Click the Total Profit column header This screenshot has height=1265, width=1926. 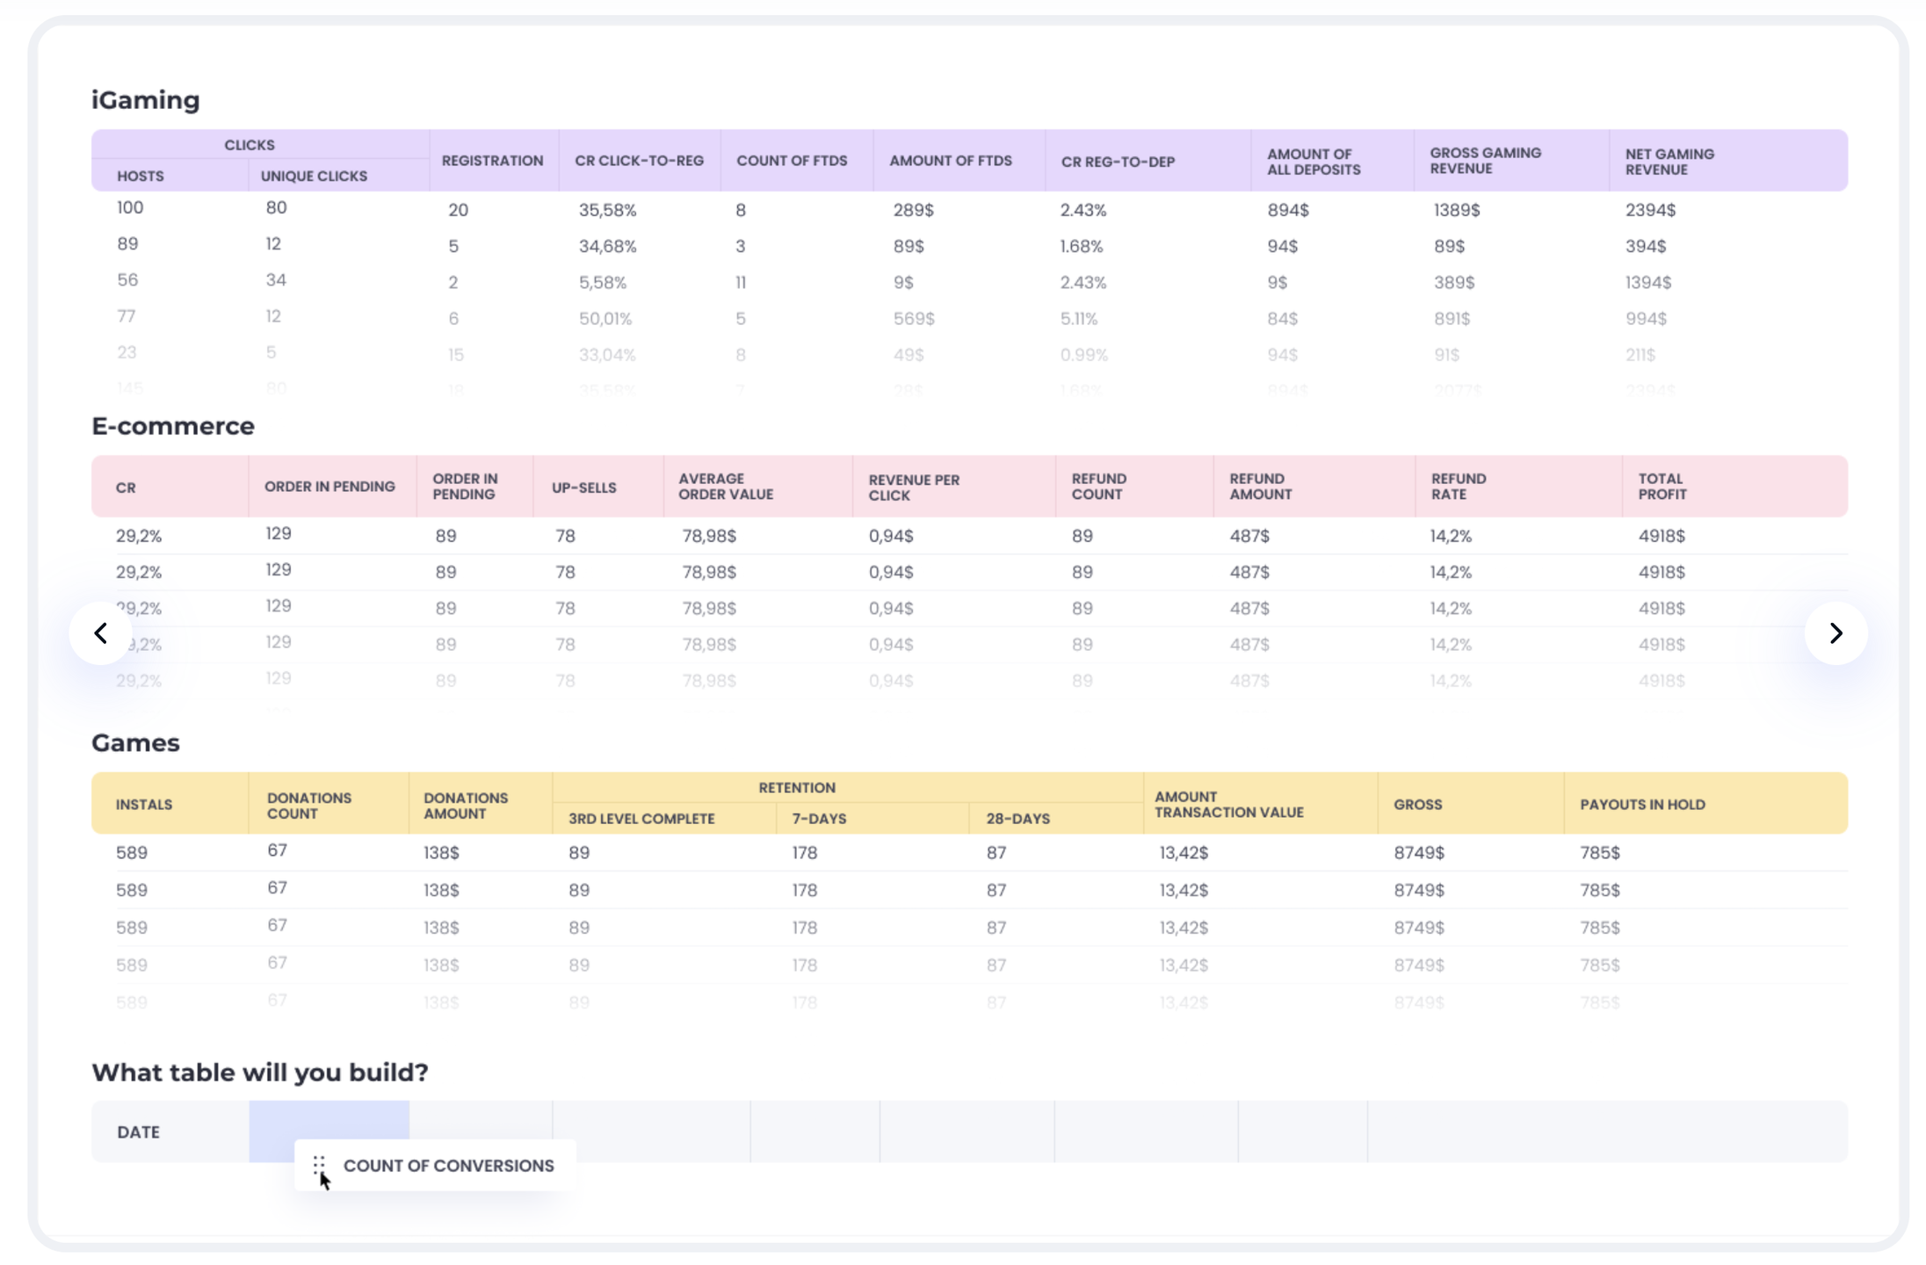(x=1662, y=487)
